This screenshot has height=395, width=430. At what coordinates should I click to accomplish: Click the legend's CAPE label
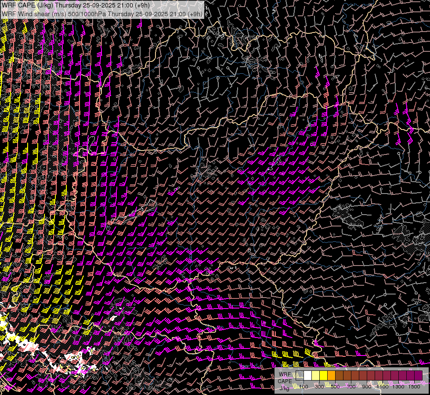pos(285,381)
